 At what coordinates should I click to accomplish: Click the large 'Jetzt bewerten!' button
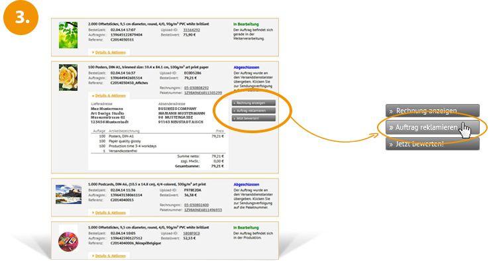tap(432, 144)
